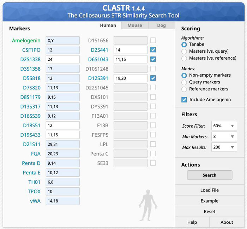Image resolution: width=247 pixels, height=229 pixels.
Task: Uncheck the D2S441 marker checkbox
Action: (x=153, y=50)
